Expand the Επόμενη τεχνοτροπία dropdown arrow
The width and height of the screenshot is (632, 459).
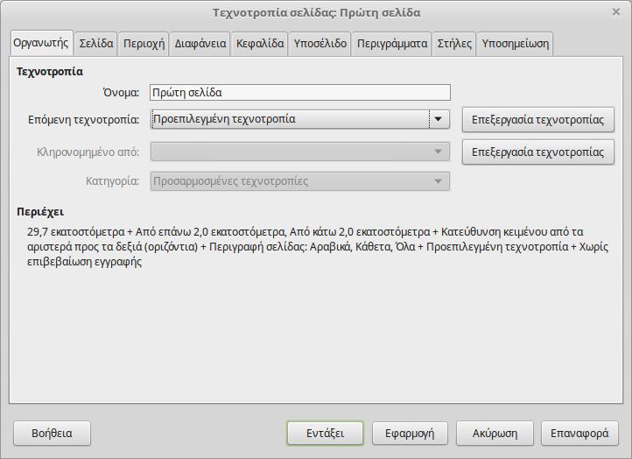[x=439, y=119]
